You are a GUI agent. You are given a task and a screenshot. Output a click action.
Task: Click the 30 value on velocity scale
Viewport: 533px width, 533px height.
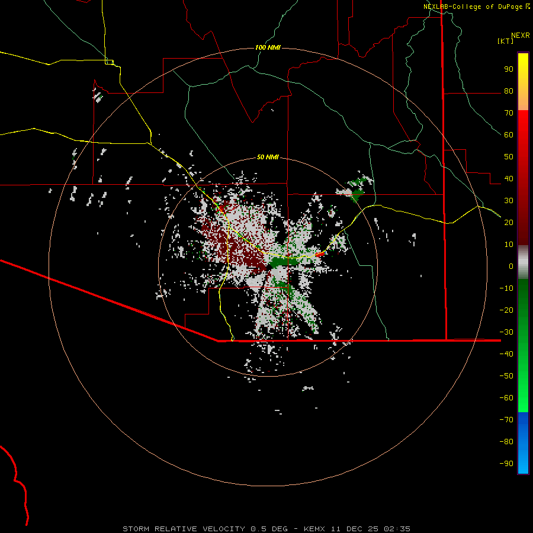click(x=509, y=201)
